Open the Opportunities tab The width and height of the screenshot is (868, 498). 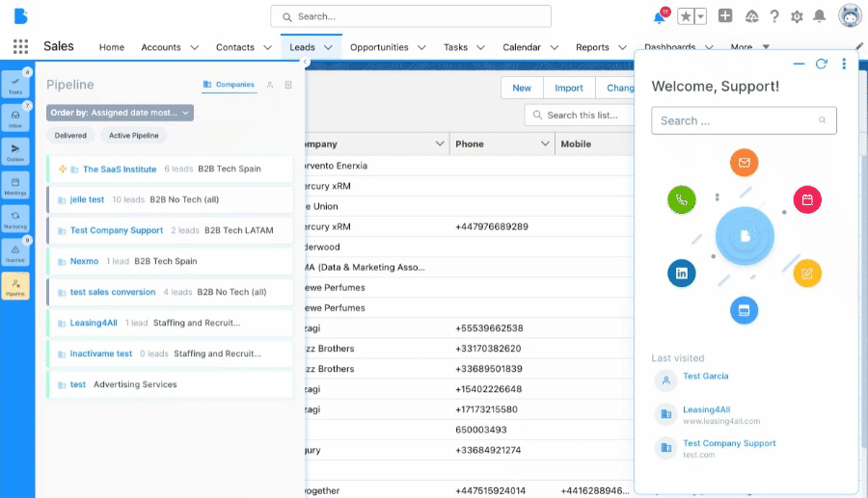[379, 47]
